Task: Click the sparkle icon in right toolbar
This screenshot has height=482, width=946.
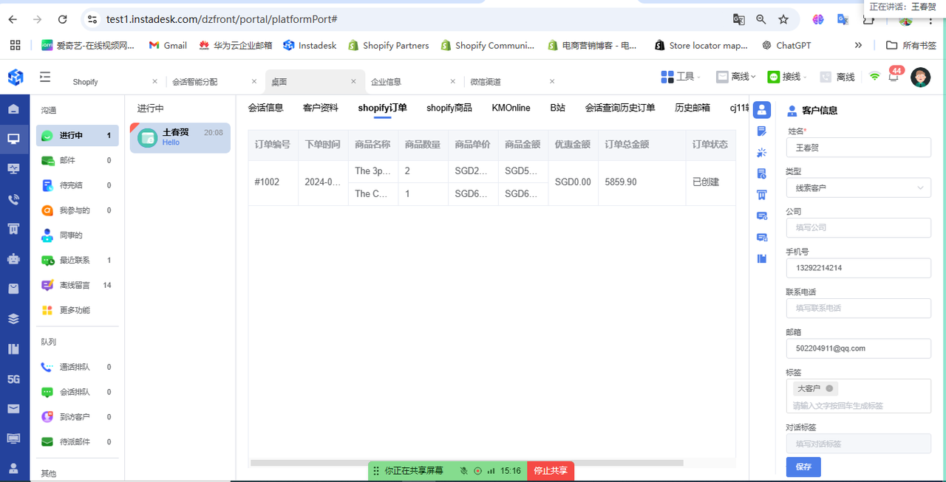Action: click(x=762, y=153)
